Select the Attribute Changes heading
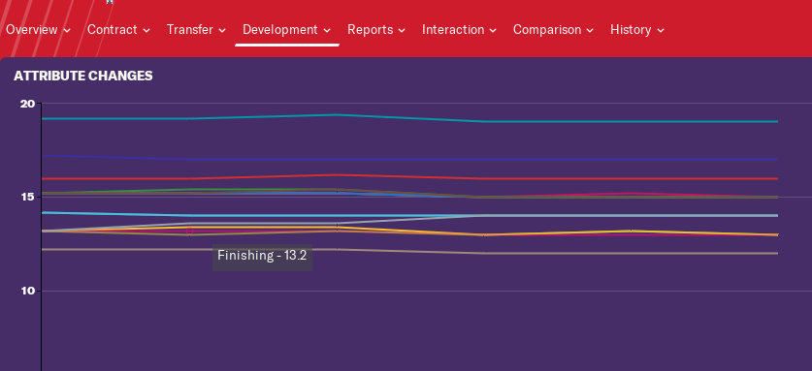This screenshot has width=812, height=371. point(83,77)
